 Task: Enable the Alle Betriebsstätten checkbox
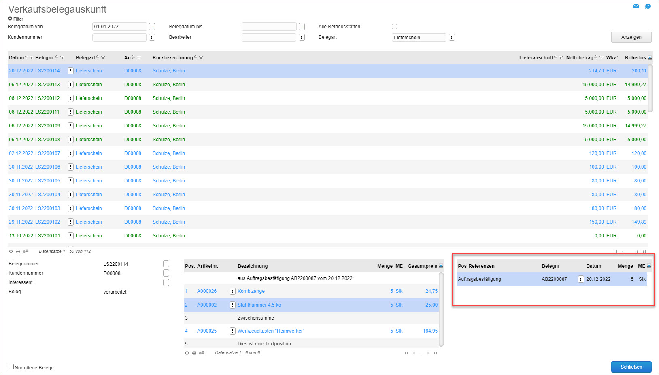pyautogui.click(x=394, y=27)
